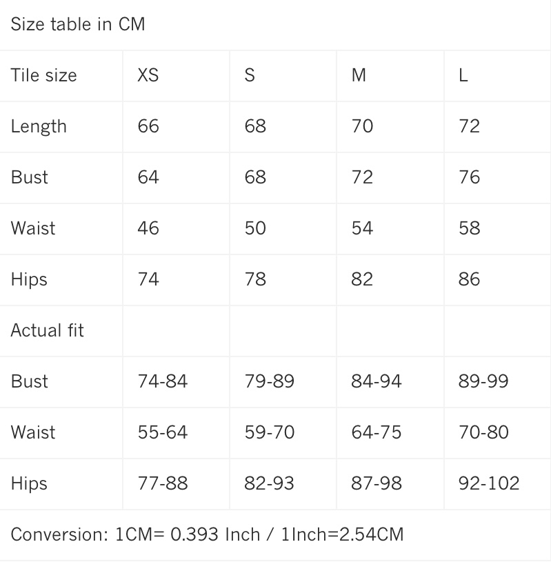Select the Length value 66
The image size is (551, 562).
148,126
